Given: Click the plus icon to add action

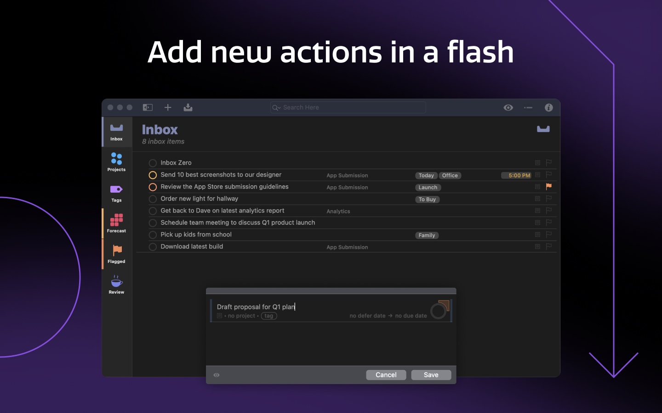Looking at the screenshot, I should pyautogui.click(x=168, y=107).
